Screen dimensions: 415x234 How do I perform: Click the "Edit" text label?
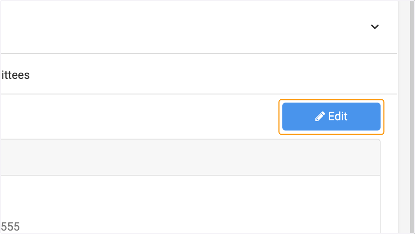338,116
